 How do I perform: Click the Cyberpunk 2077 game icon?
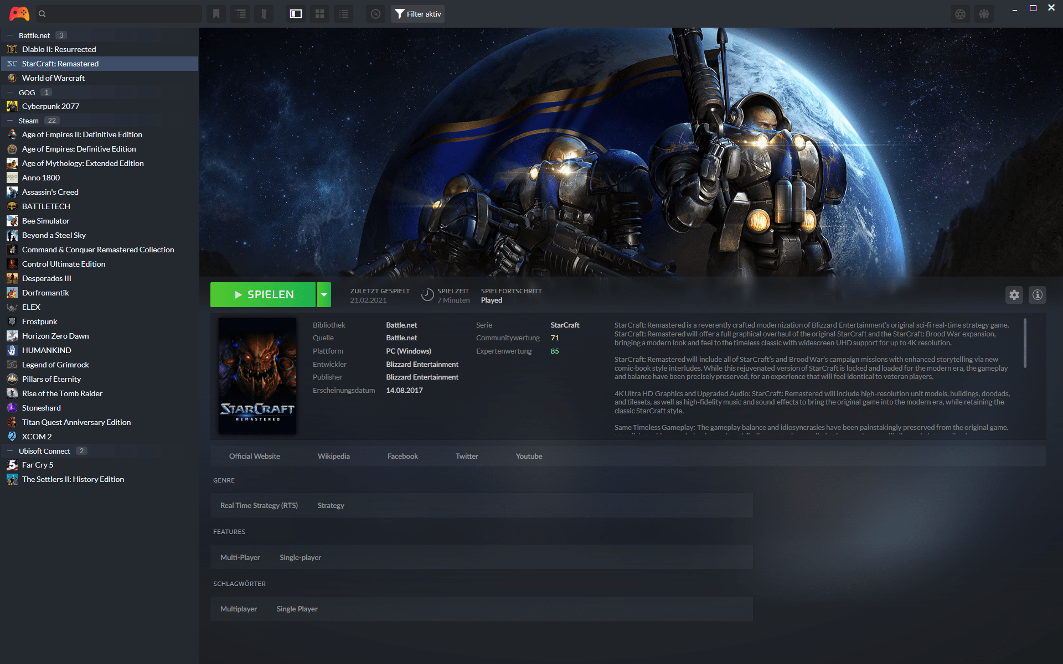(12, 106)
